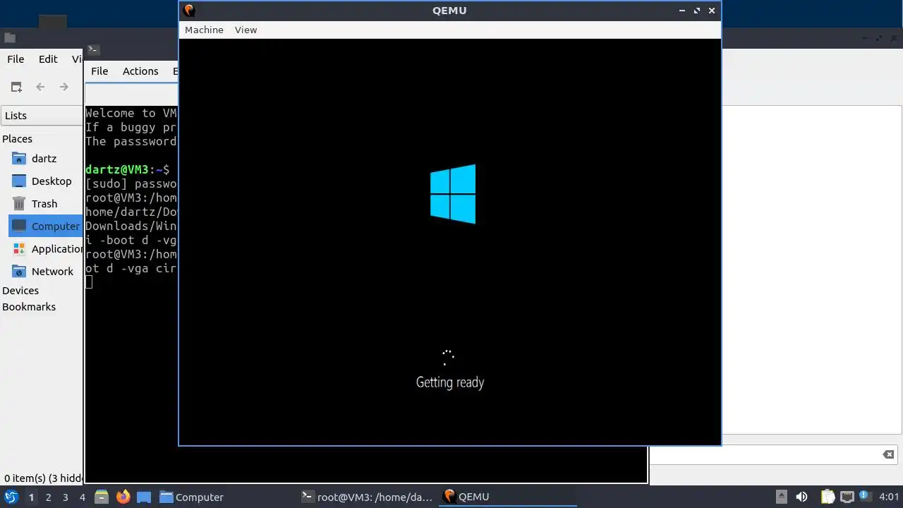This screenshot has width=903, height=508.
Task: Open the terminal window's File menu
Action: pos(99,71)
